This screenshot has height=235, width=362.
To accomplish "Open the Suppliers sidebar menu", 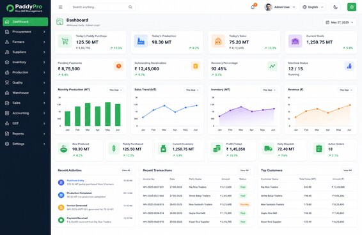I will 26,52.
